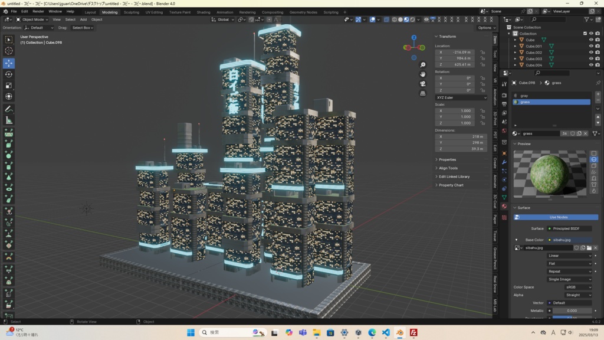Open the Object Mode dropdown
Screen dimensions: 604x340
pyautogui.click(x=32, y=19)
